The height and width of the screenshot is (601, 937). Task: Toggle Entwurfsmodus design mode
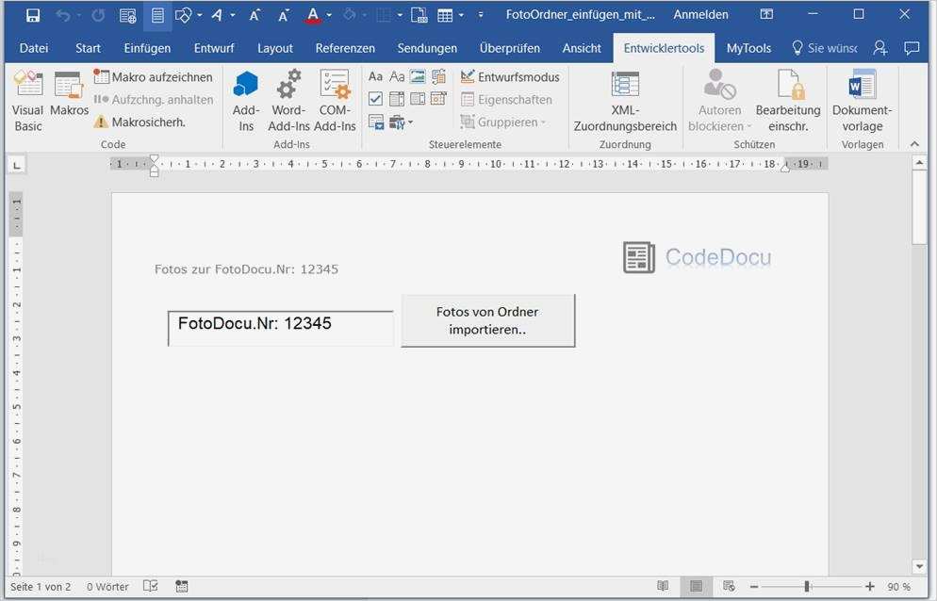(x=510, y=77)
